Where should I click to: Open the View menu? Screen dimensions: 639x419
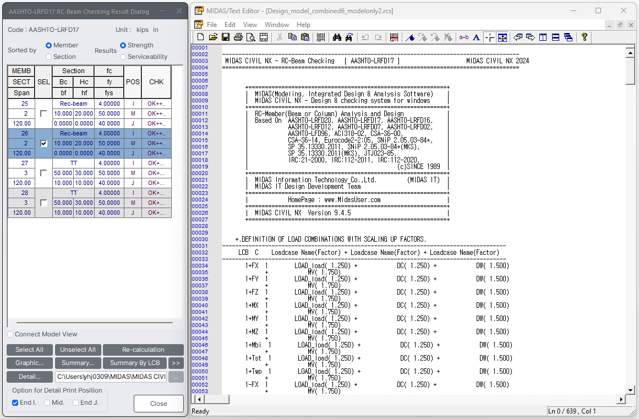tap(250, 24)
